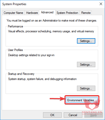
Task: Select the Advanced tab
Action: [x=47, y=12]
